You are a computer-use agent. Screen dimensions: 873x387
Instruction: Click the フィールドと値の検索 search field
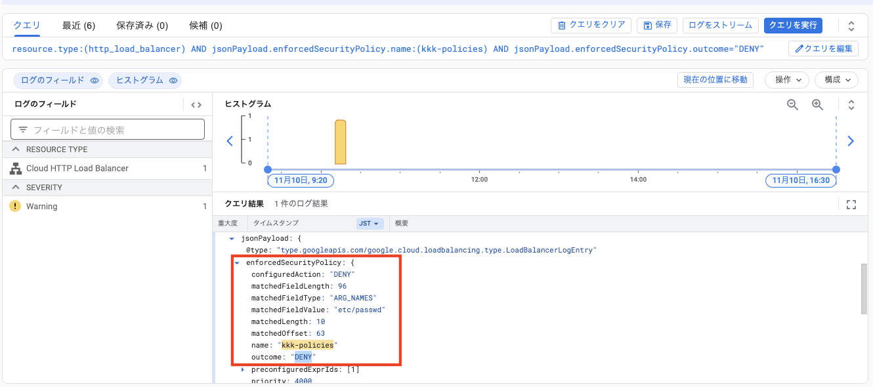tap(108, 129)
